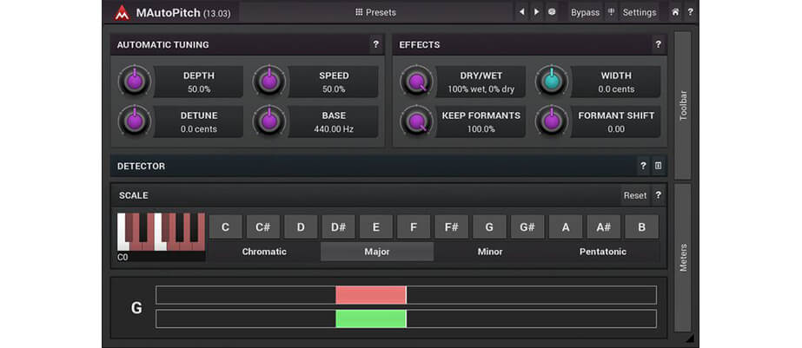Click the Speed 50.0% value field

(334, 82)
